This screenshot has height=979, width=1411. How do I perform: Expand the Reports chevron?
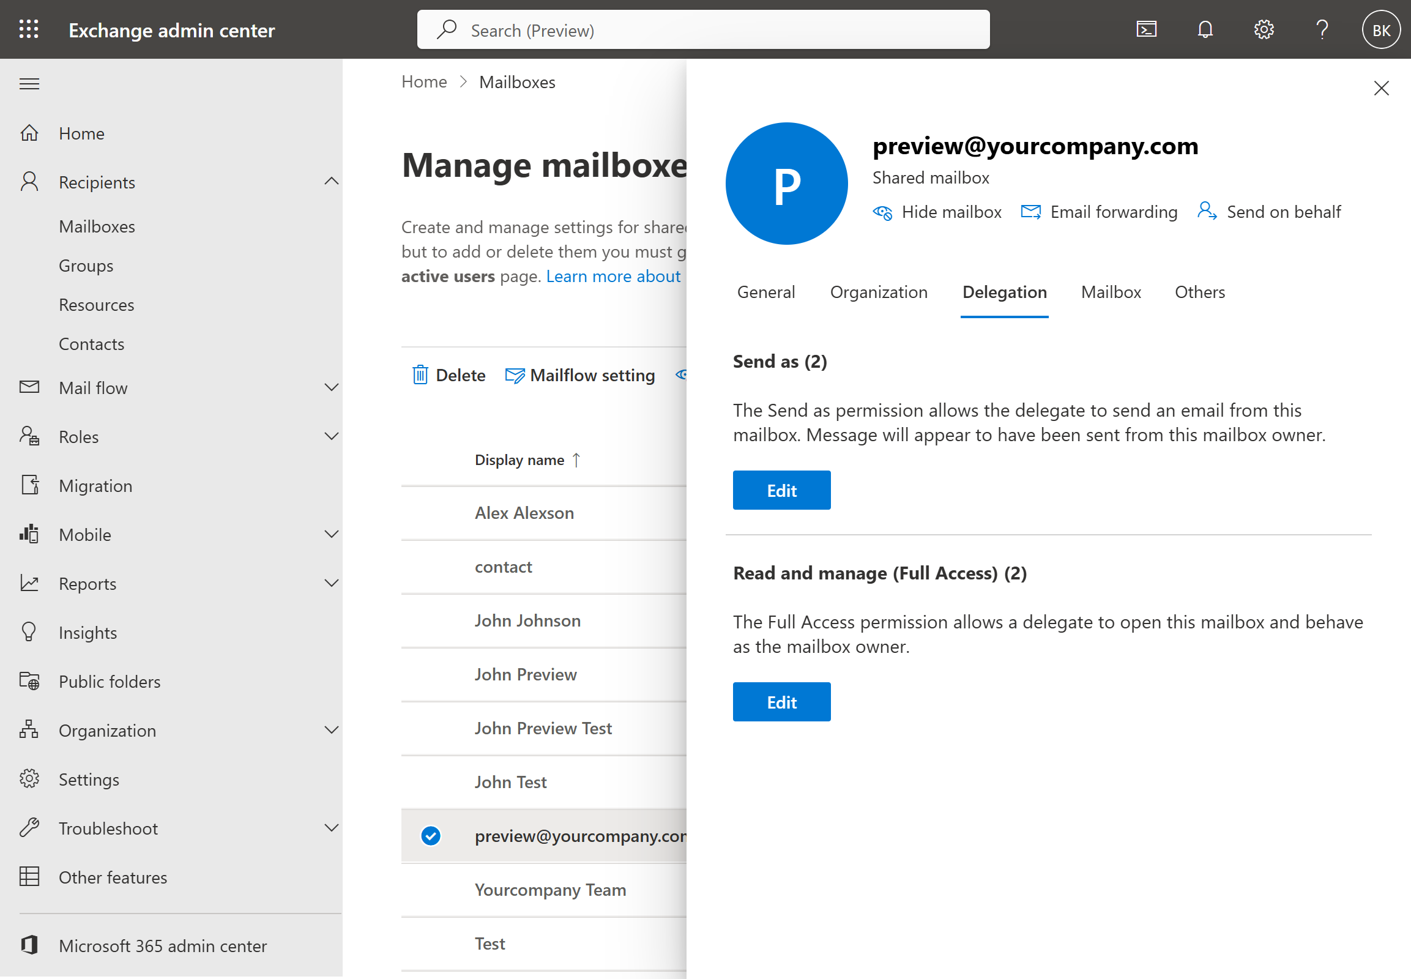pyautogui.click(x=331, y=583)
